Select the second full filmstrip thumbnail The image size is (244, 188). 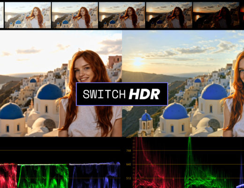click(75, 15)
